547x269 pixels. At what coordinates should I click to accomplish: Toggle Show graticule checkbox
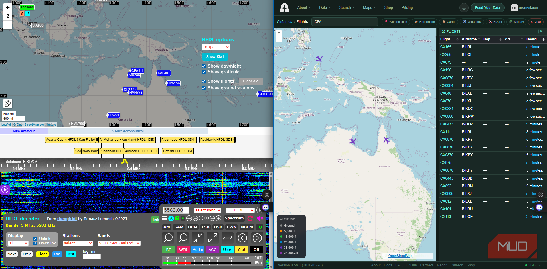coord(204,72)
